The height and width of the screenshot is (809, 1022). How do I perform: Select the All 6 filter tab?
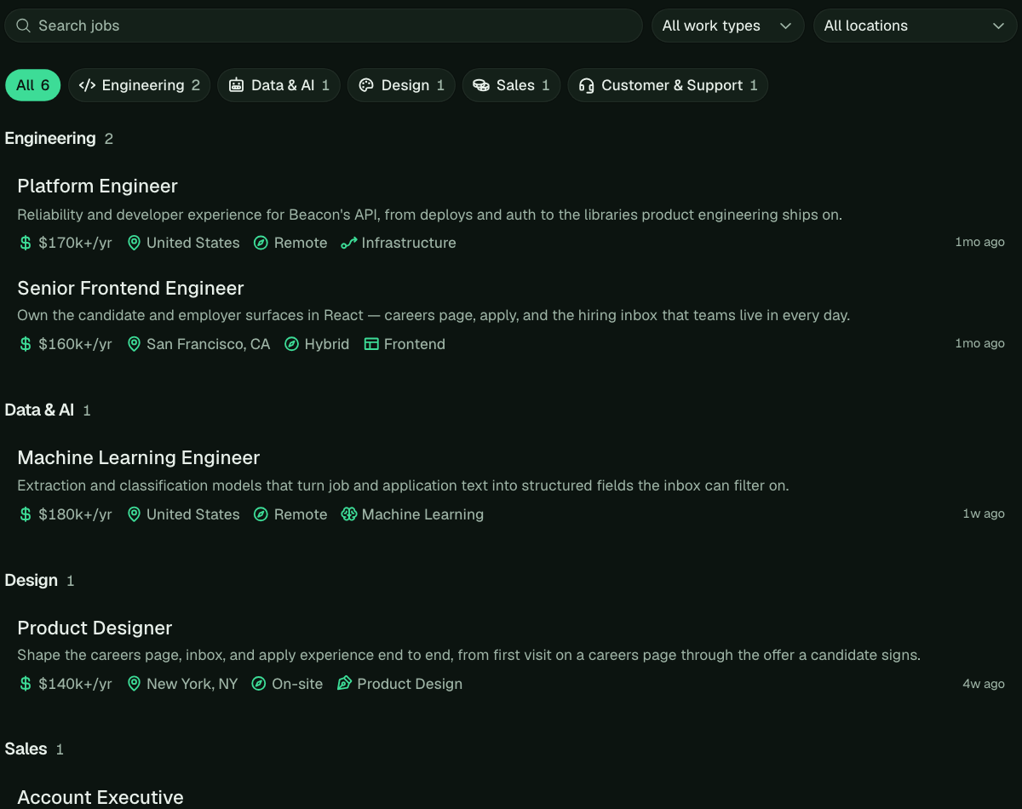coord(33,85)
